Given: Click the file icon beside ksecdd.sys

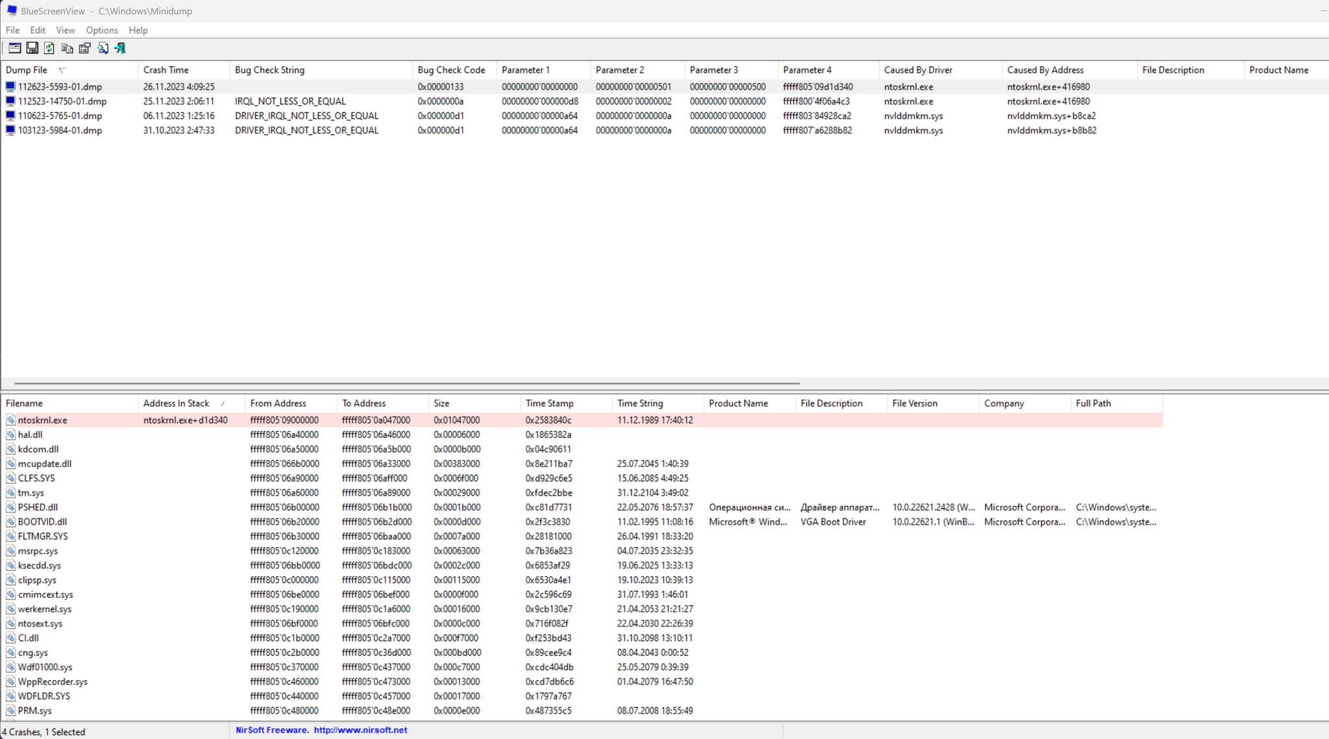Looking at the screenshot, I should coord(10,566).
